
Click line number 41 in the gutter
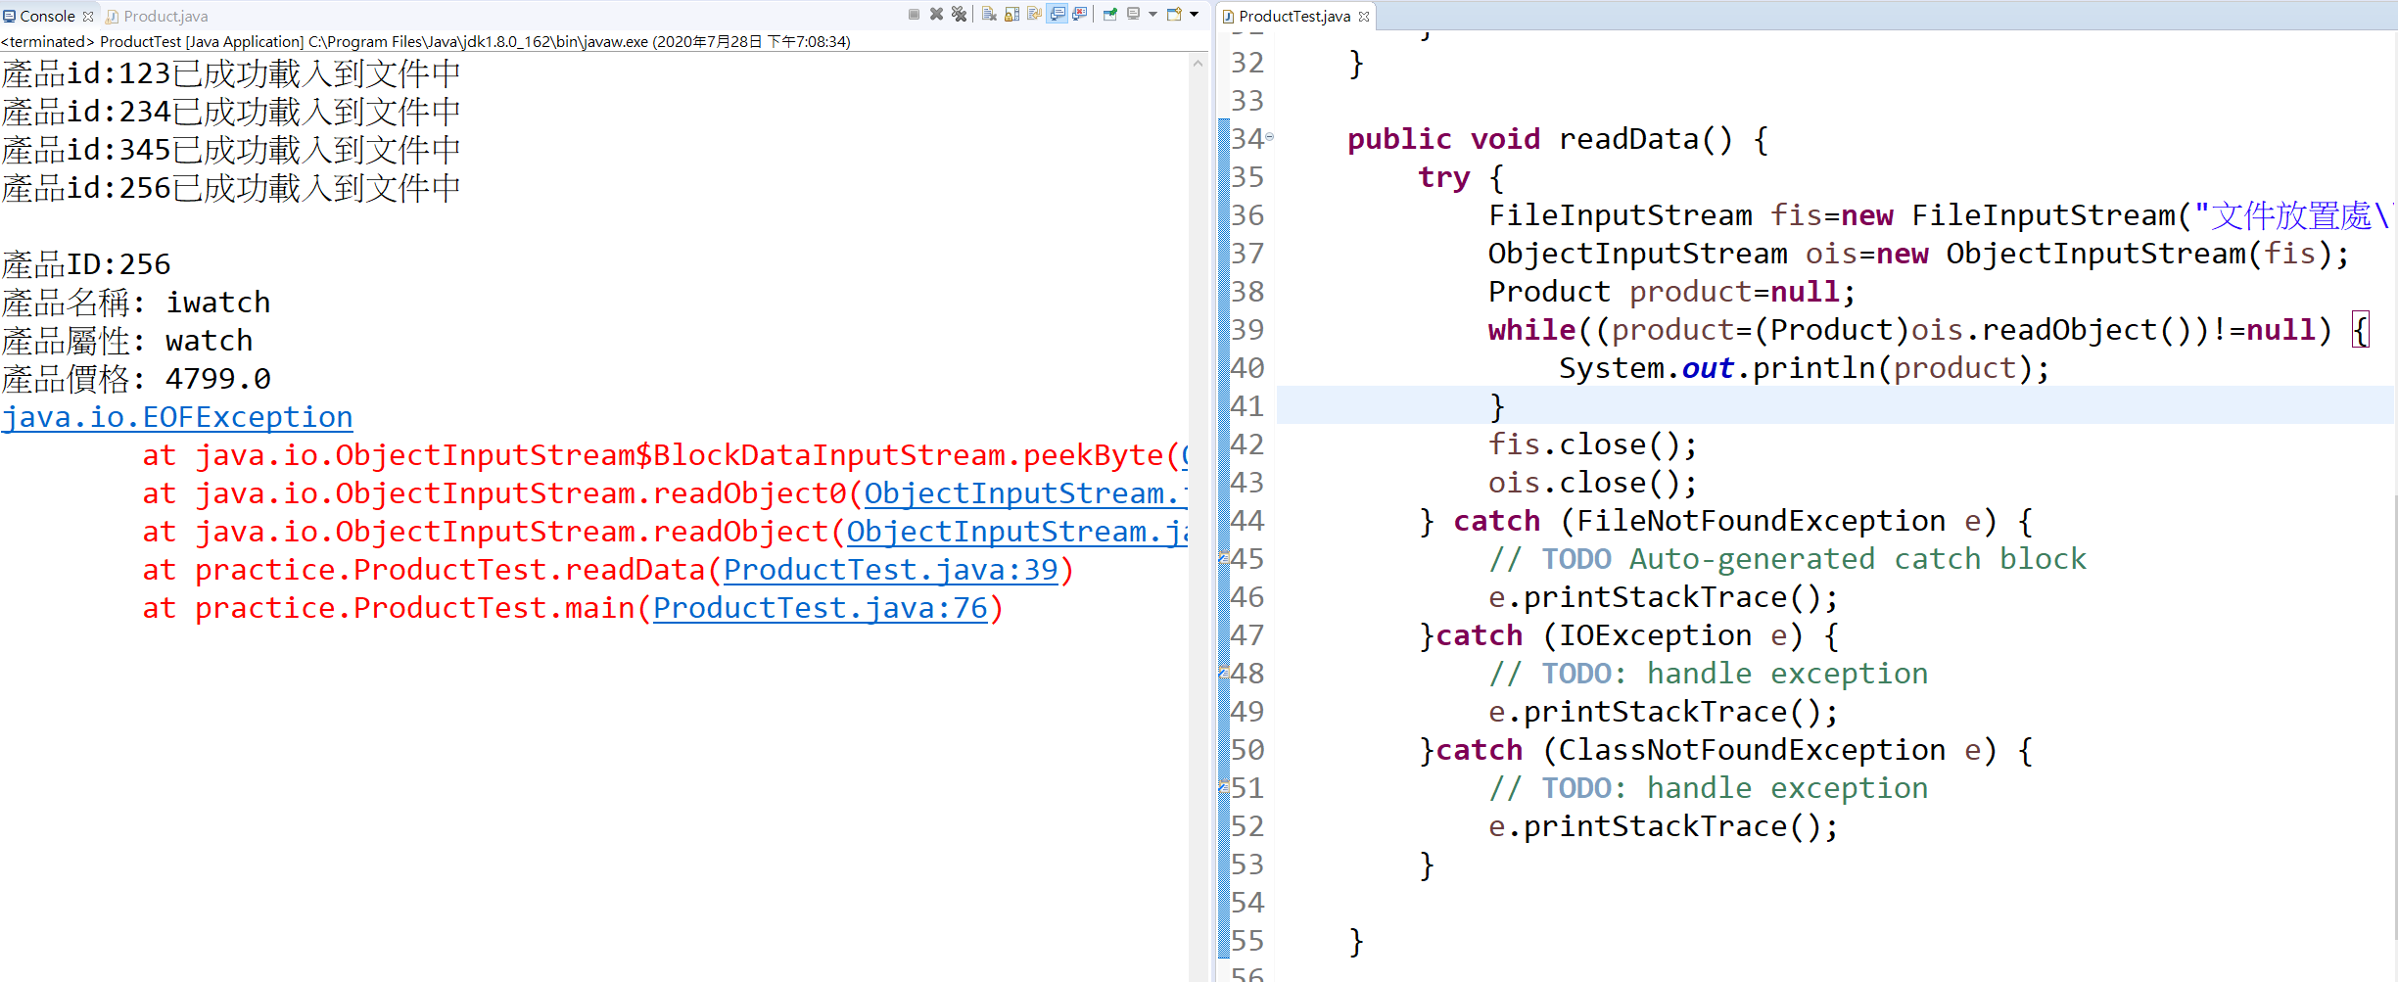pyautogui.click(x=1247, y=406)
